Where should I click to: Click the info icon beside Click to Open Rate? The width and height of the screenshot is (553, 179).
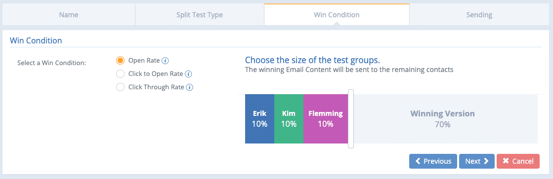188,74
